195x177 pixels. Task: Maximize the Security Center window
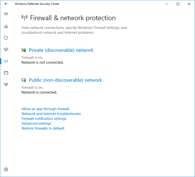point(178,4)
